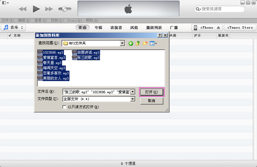The image size is (257, 167).
Task: Select file 张三的歌.mp3
Action: coord(88,58)
